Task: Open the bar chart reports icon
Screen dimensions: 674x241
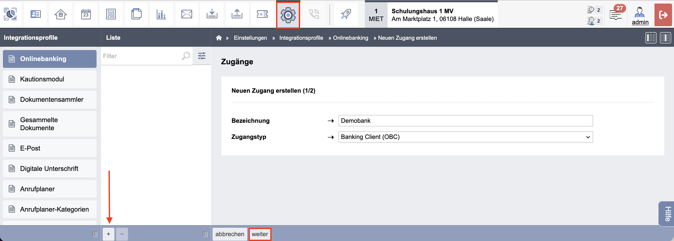Action: coord(161,14)
